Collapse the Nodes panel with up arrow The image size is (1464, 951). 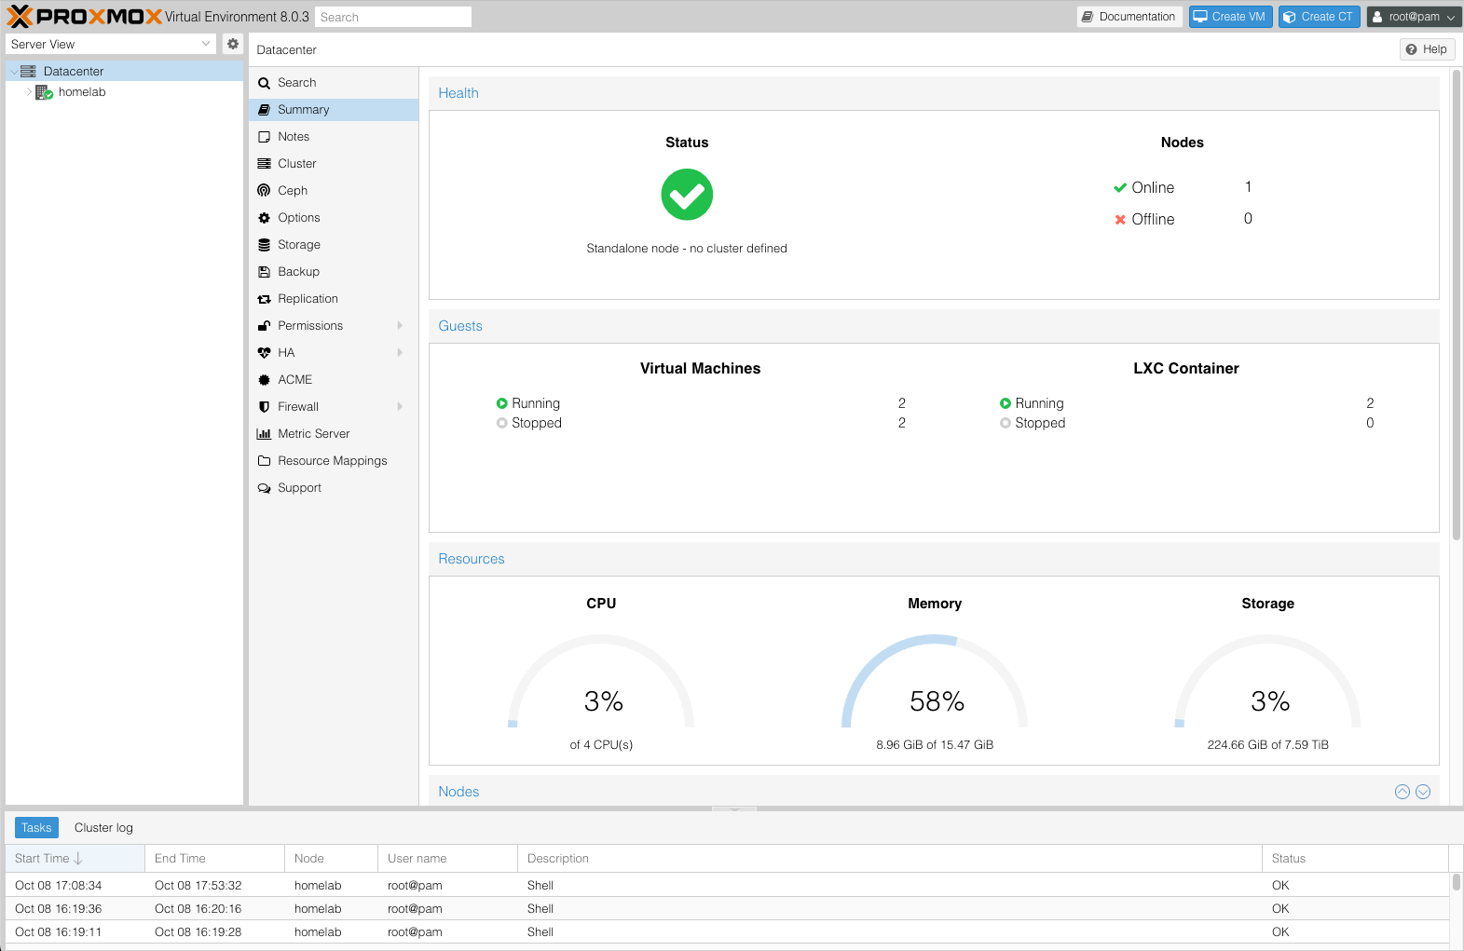click(x=1402, y=792)
